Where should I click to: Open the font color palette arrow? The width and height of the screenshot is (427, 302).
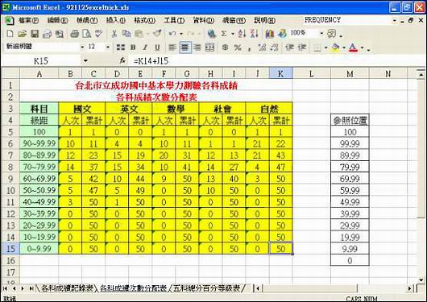(x=363, y=48)
